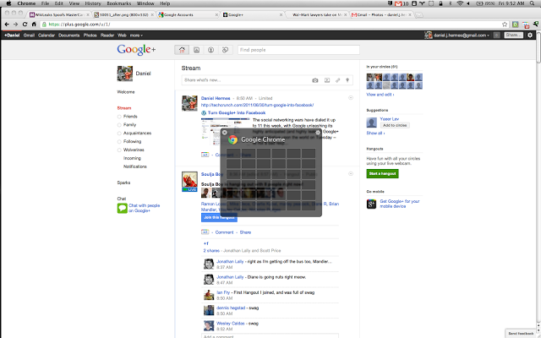The image size is (541, 338).
Task: Open the Incoming stream
Action: tap(132, 158)
